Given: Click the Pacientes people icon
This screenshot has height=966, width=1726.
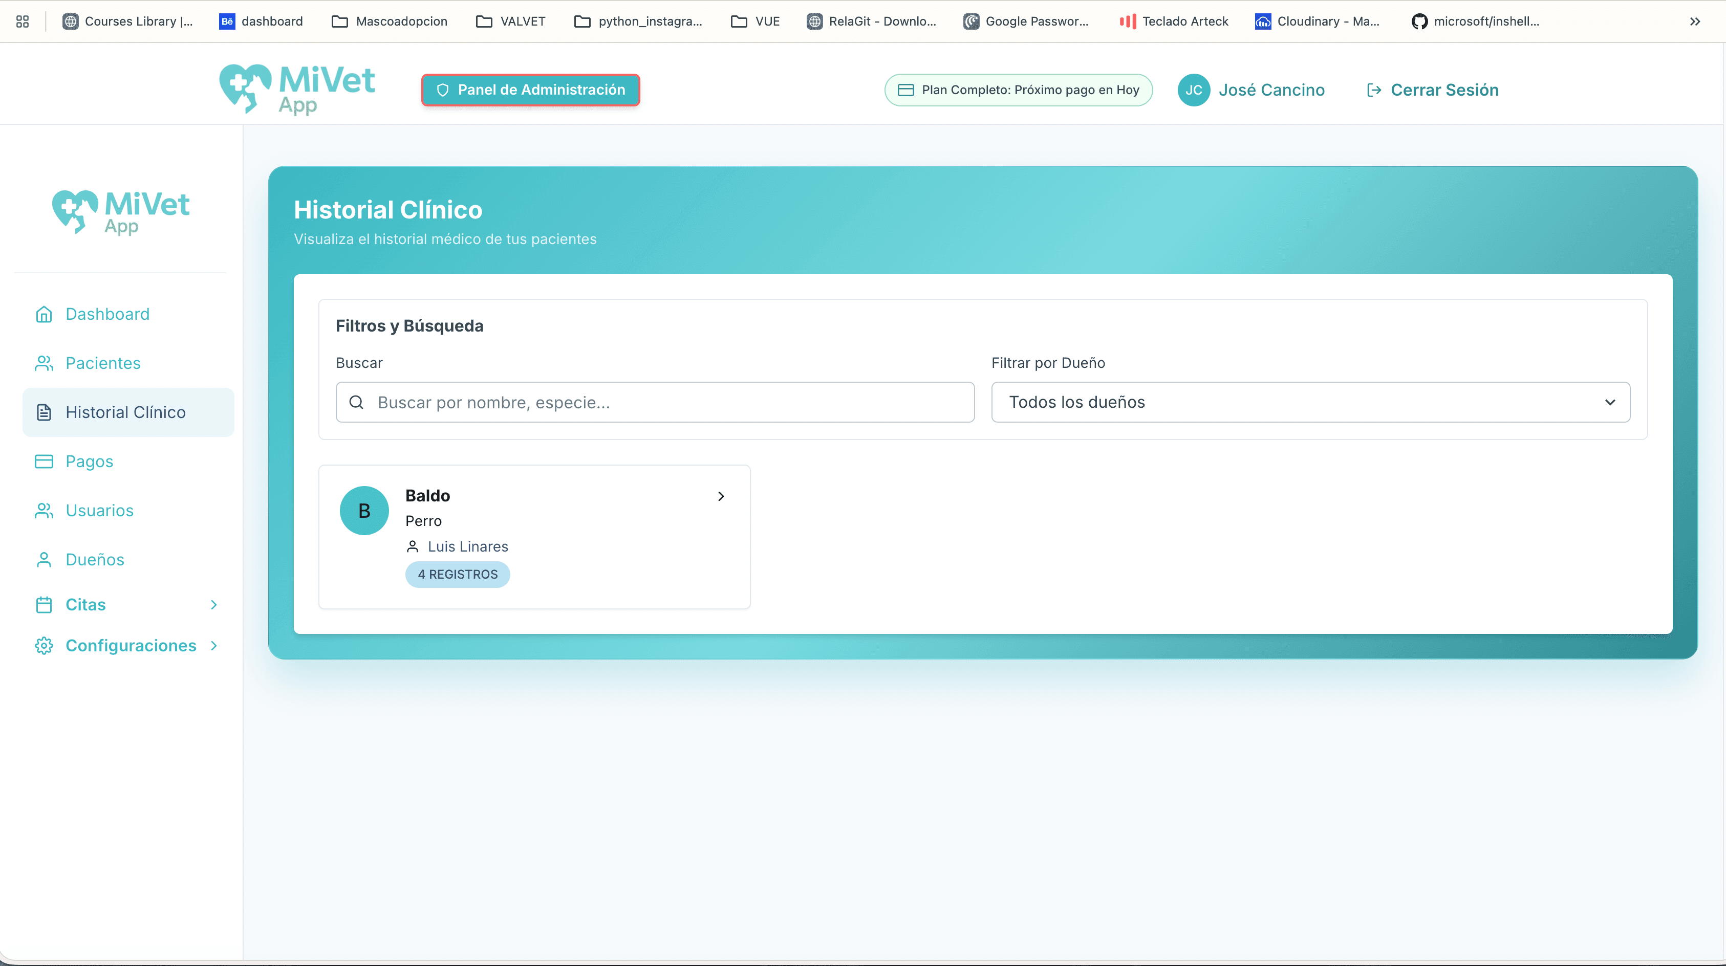Looking at the screenshot, I should [x=44, y=363].
